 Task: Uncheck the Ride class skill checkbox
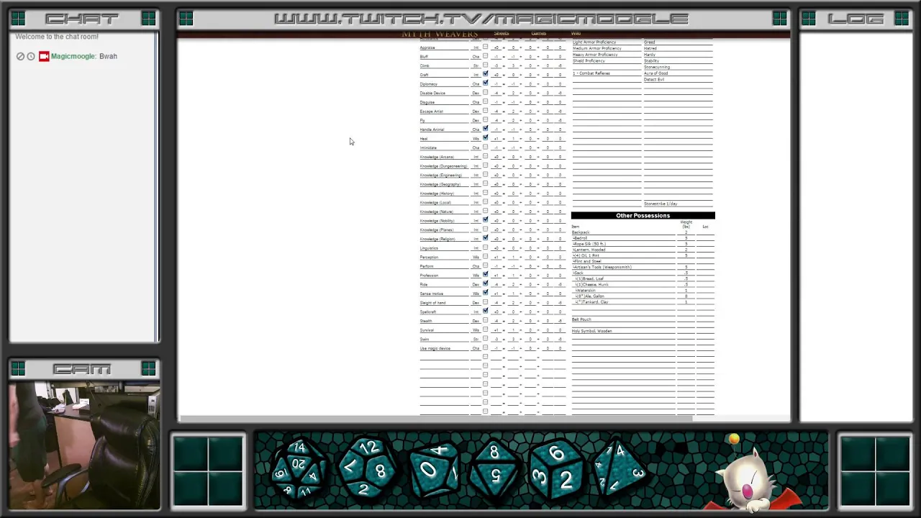[x=485, y=283]
